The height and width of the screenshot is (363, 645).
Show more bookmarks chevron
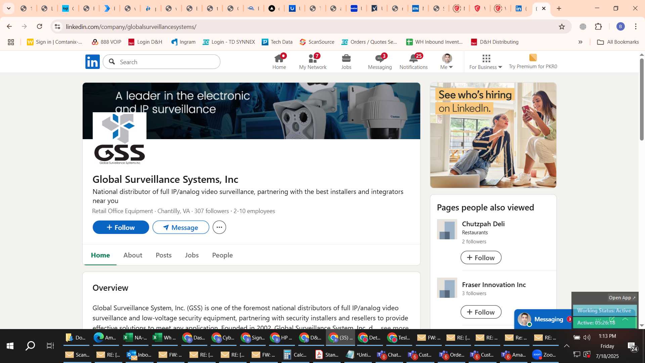(x=580, y=42)
